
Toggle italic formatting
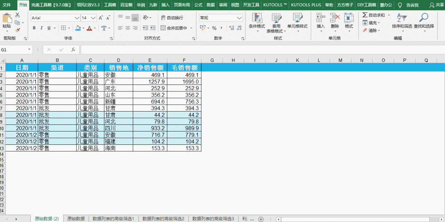click(x=42, y=28)
